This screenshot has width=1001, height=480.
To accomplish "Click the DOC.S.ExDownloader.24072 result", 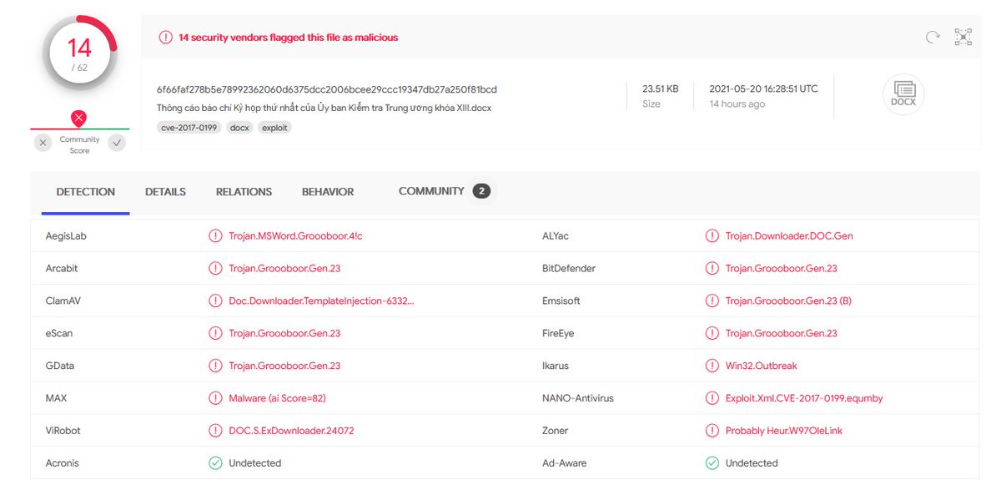I will tap(291, 431).
